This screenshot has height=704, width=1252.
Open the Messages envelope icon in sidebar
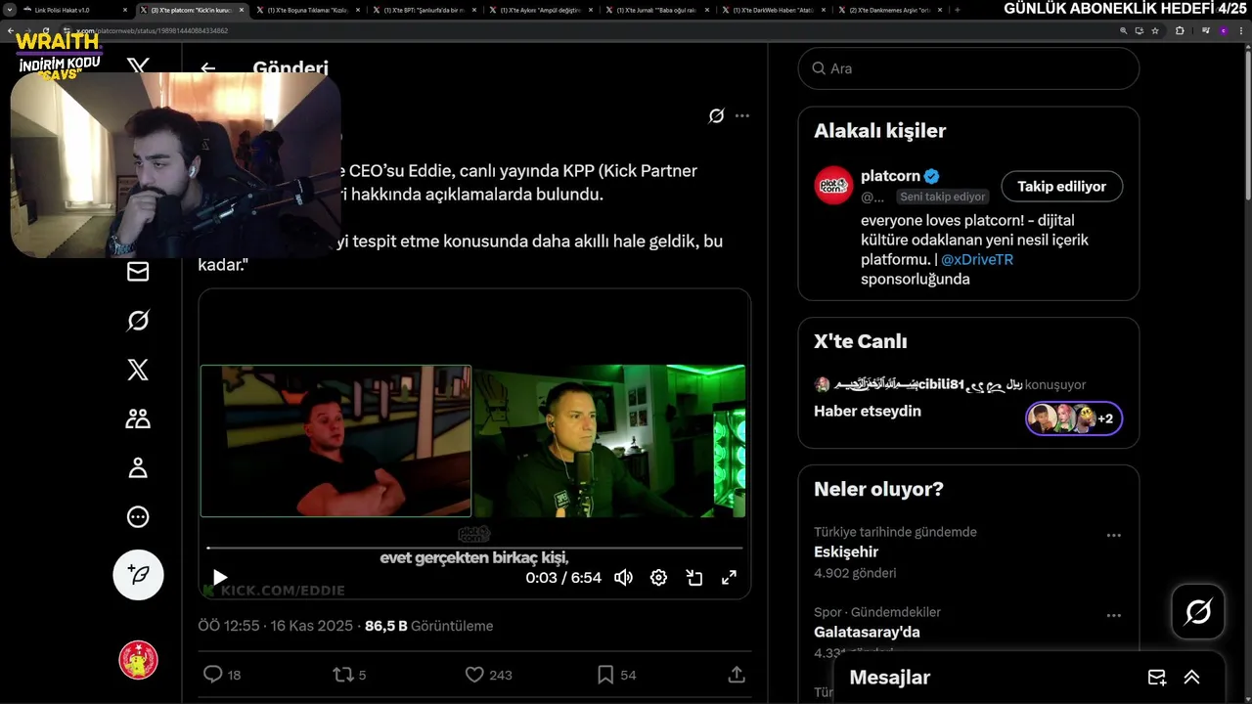138,272
